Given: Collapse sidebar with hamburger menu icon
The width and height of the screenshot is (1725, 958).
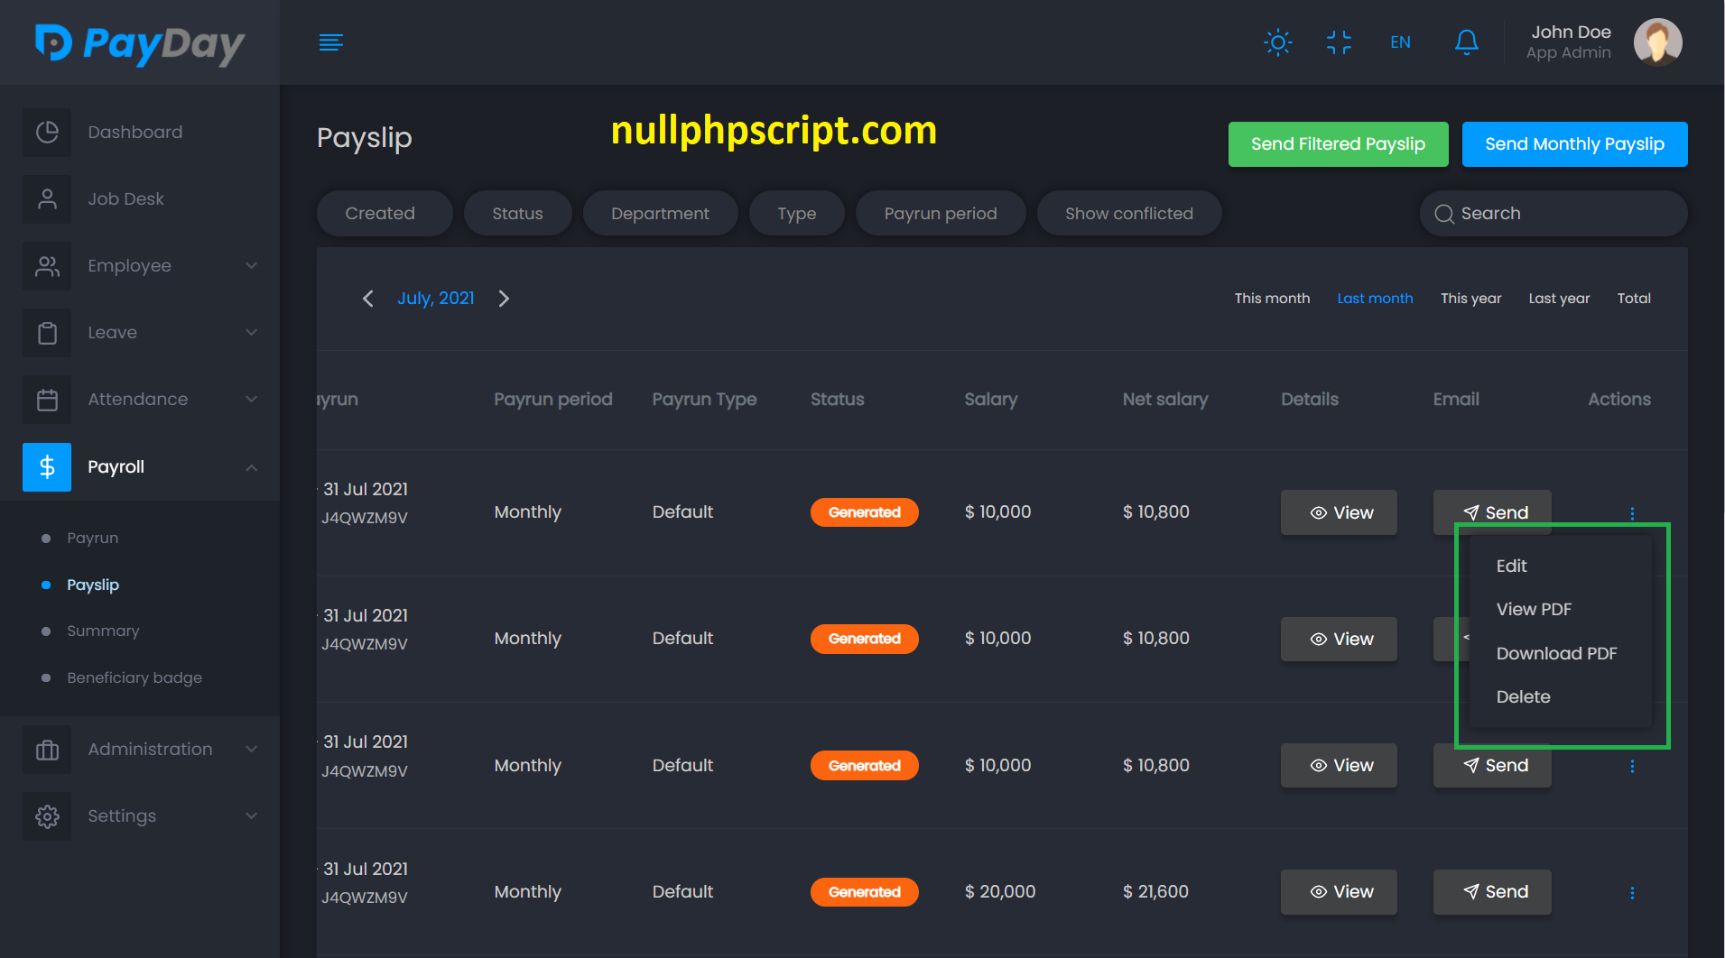Looking at the screenshot, I should (331, 42).
